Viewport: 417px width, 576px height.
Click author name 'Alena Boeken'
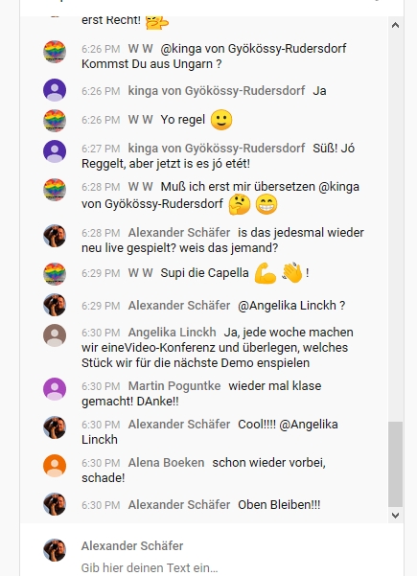(166, 463)
